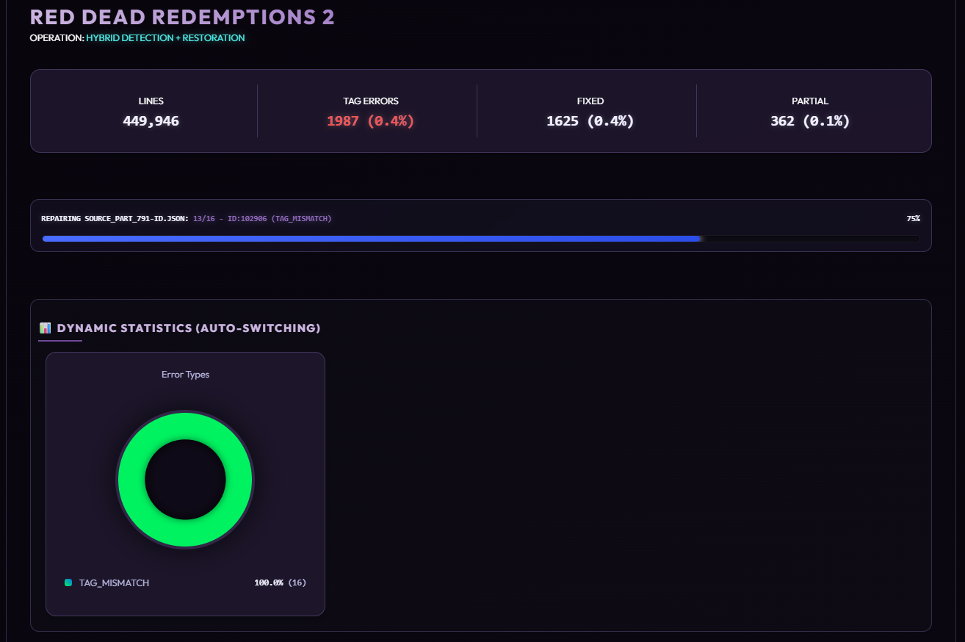Click the blue repair progress bar

click(x=367, y=239)
